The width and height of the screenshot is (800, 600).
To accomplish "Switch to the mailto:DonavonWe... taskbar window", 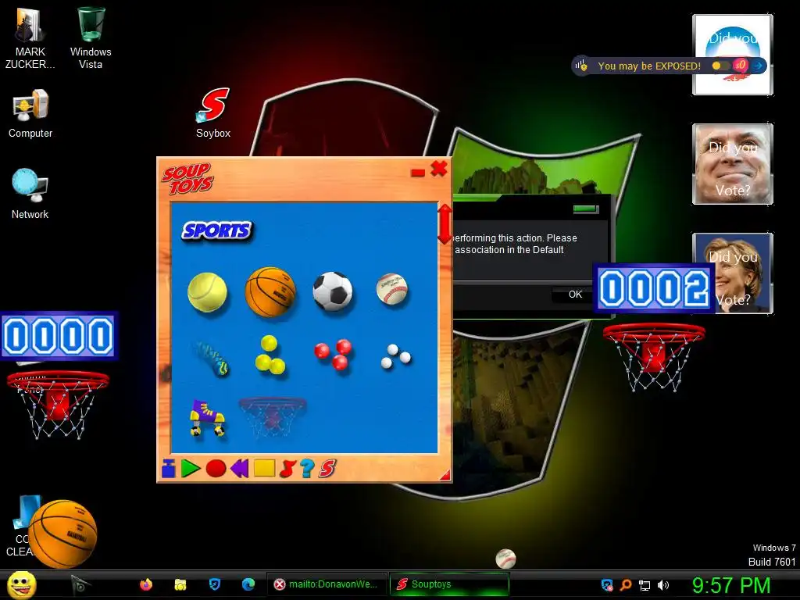I will point(327,584).
